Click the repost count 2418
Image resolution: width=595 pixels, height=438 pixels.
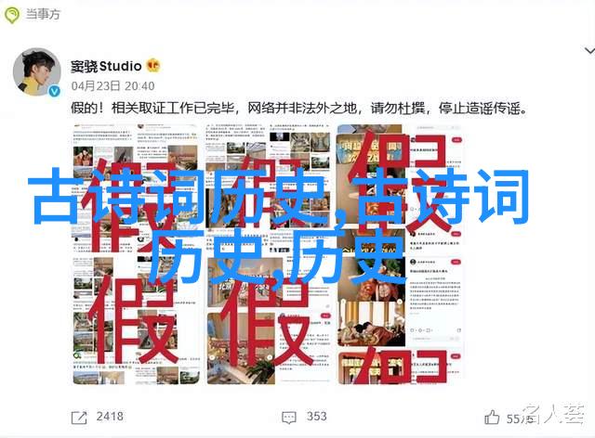point(110,417)
